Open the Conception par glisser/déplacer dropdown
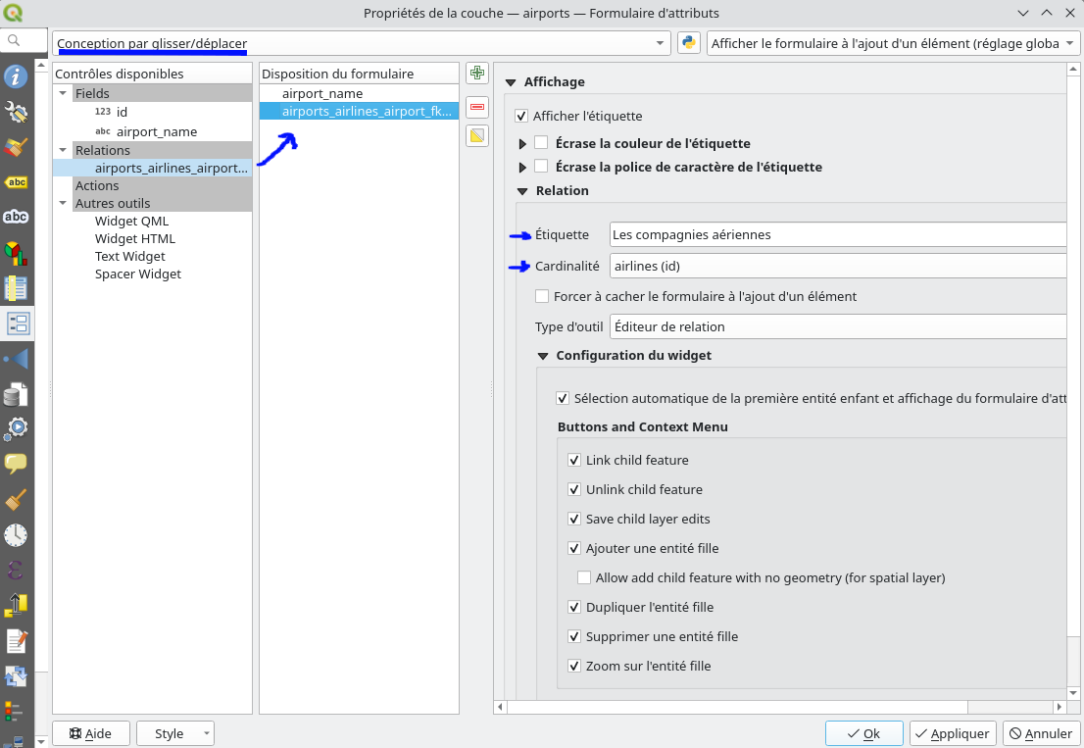 361,43
